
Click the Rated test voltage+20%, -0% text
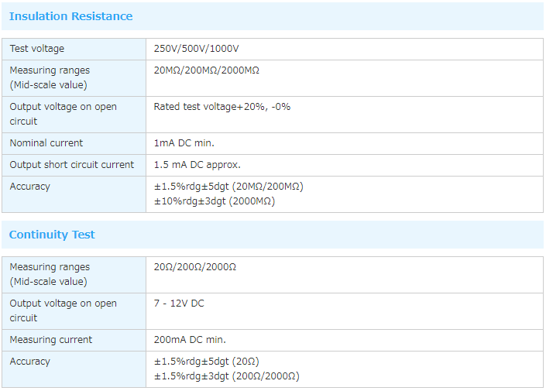(221, 107)
